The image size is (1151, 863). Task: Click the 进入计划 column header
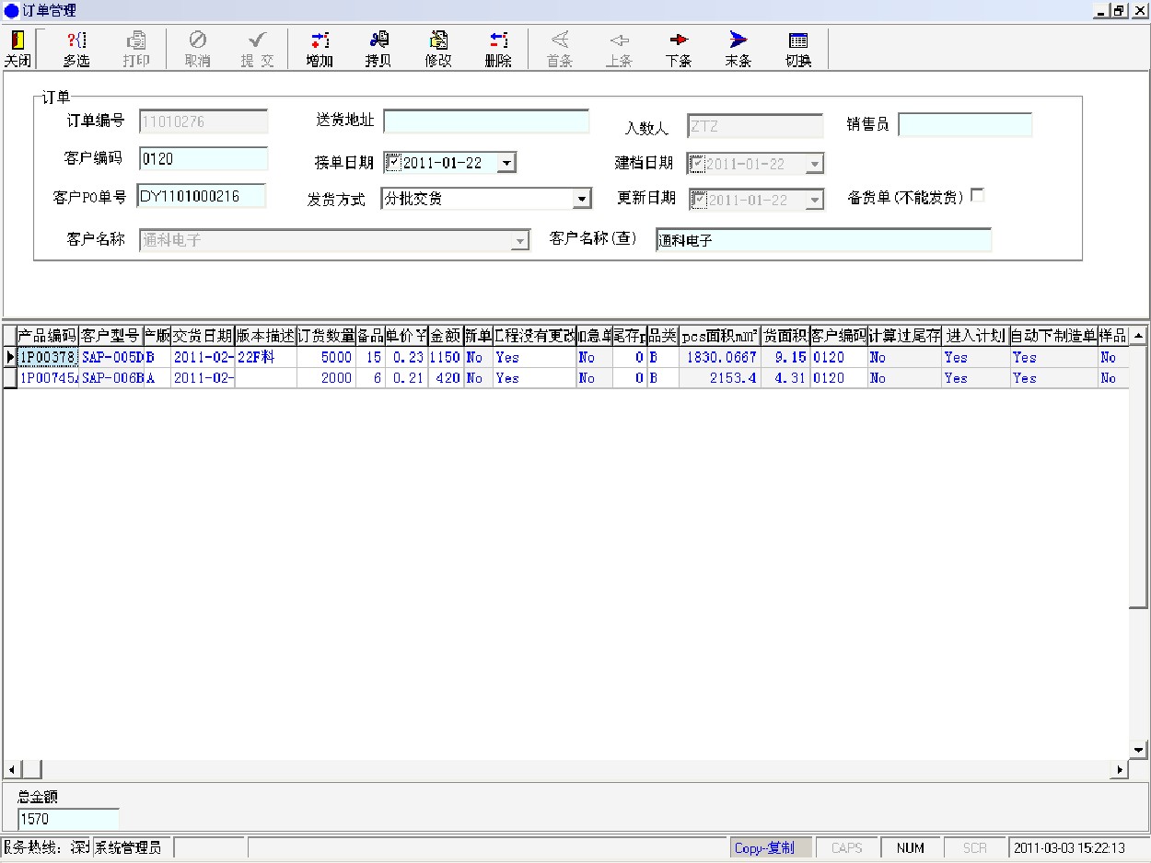(x=975, y=336)
